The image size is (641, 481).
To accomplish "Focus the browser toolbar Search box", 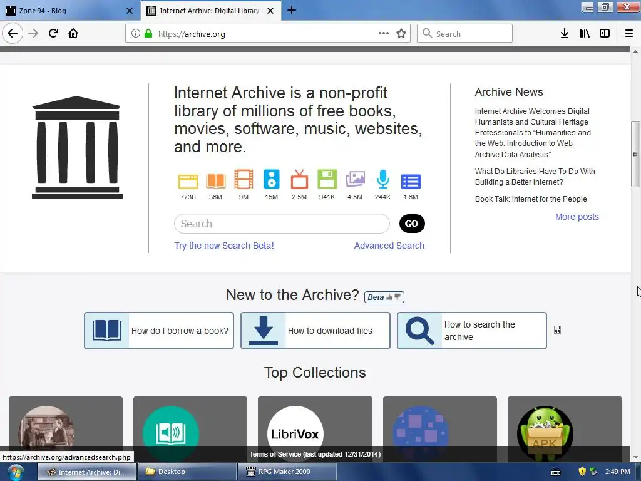I will pyautogui.click(x=465, y=34).
